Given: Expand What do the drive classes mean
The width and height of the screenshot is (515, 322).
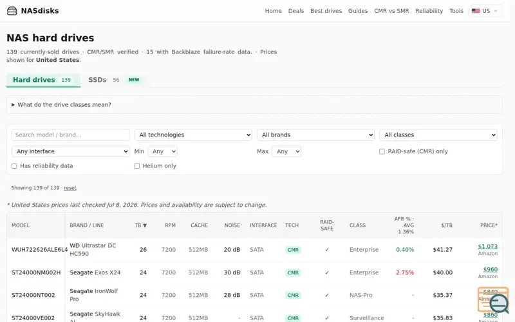Looking at the screenshot, I should [x=254, y=105].
